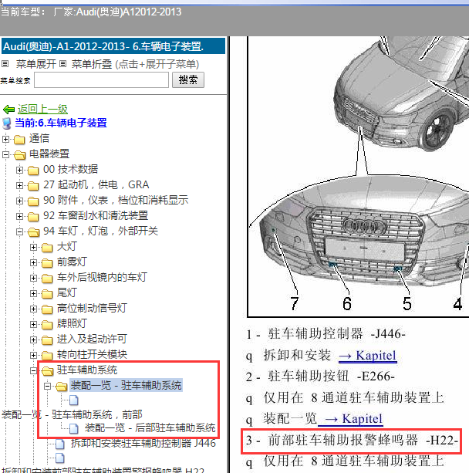Click the 菜单折叠 collapse-all icon
Viewport: 469px width, 473px height.
(62, 63)
